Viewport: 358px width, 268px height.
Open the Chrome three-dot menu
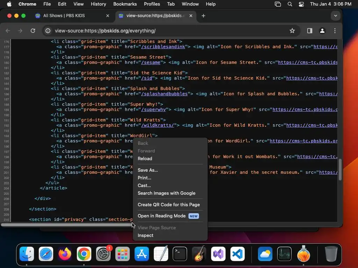coord(335,31)
